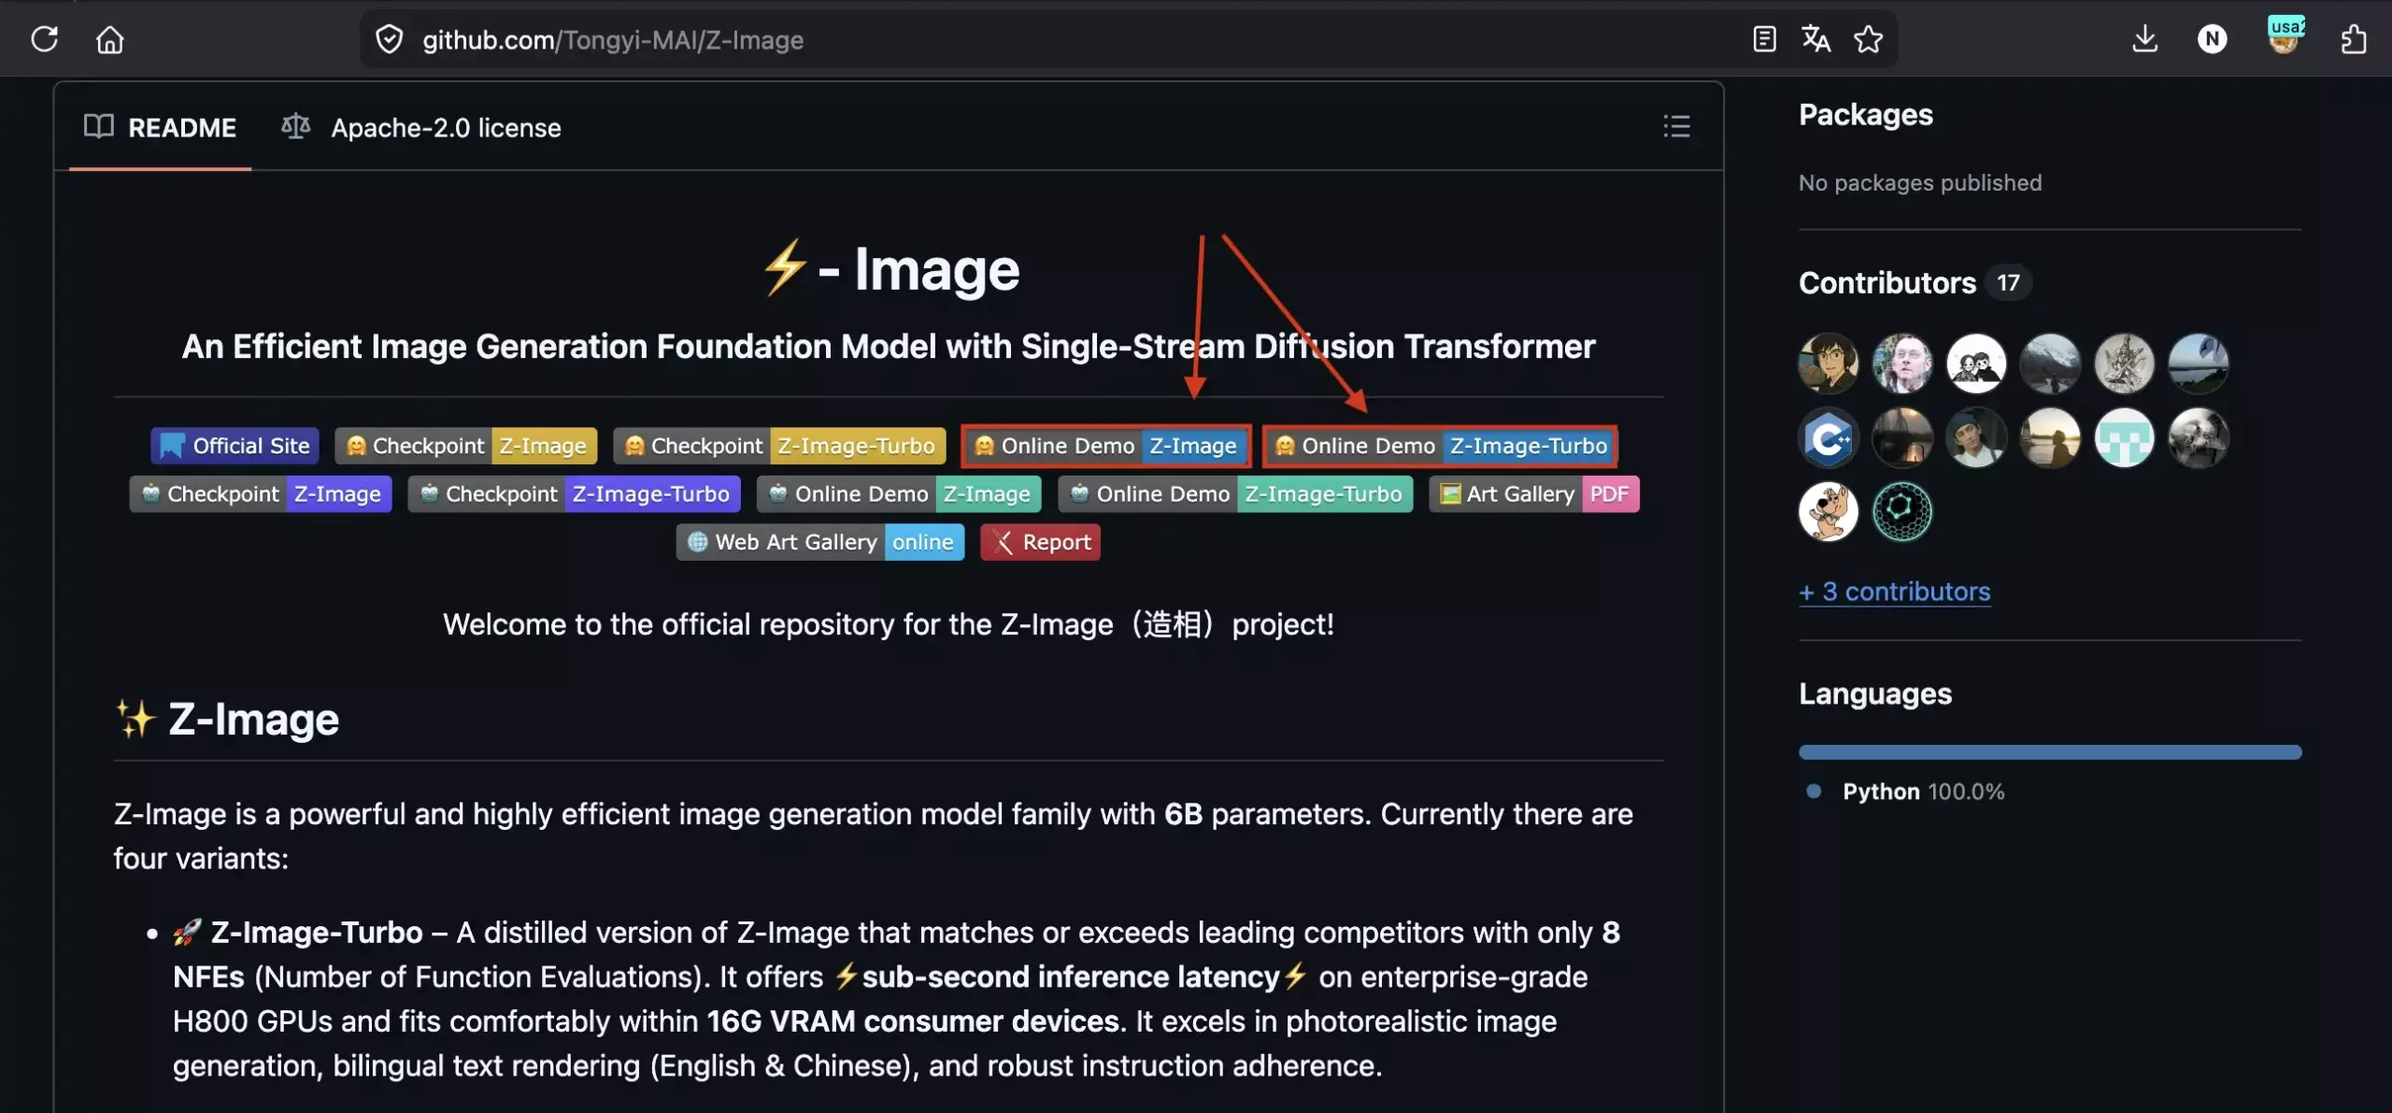This screenshot has width=2392, height=1113.
Task: Open the green Online Demo Z-Image badge
Action: 899,493
